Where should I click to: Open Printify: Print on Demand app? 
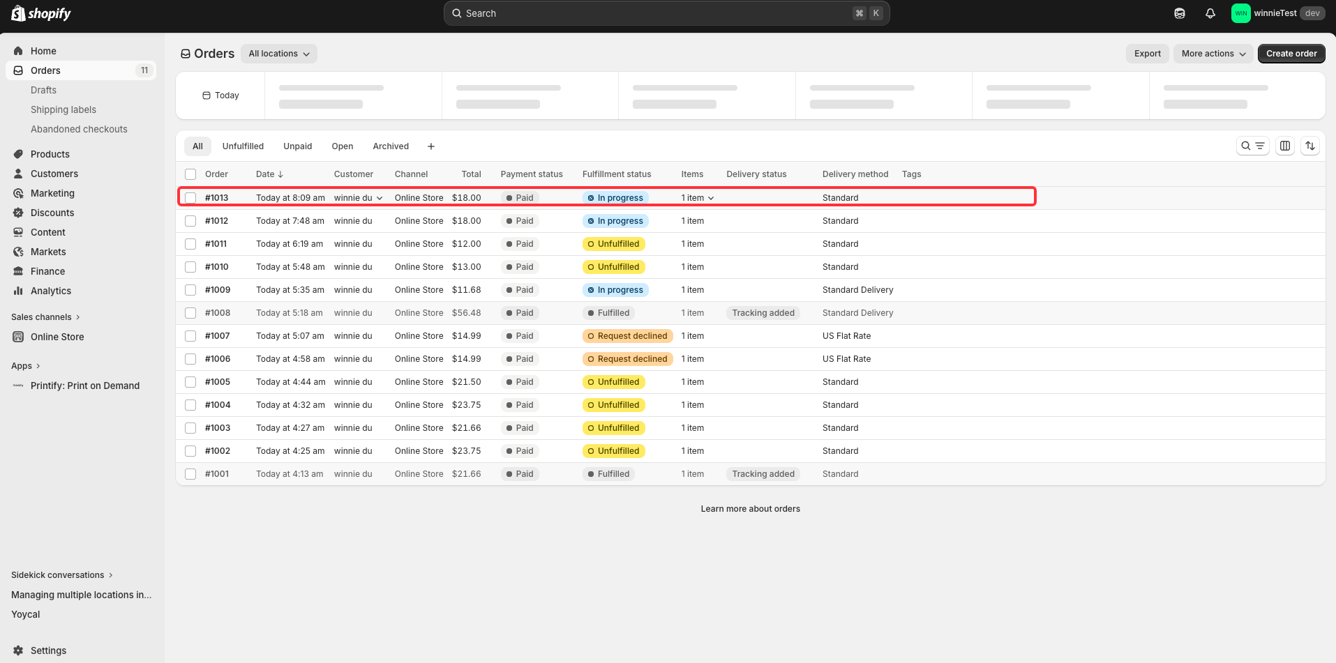click(x=85, y=386)
